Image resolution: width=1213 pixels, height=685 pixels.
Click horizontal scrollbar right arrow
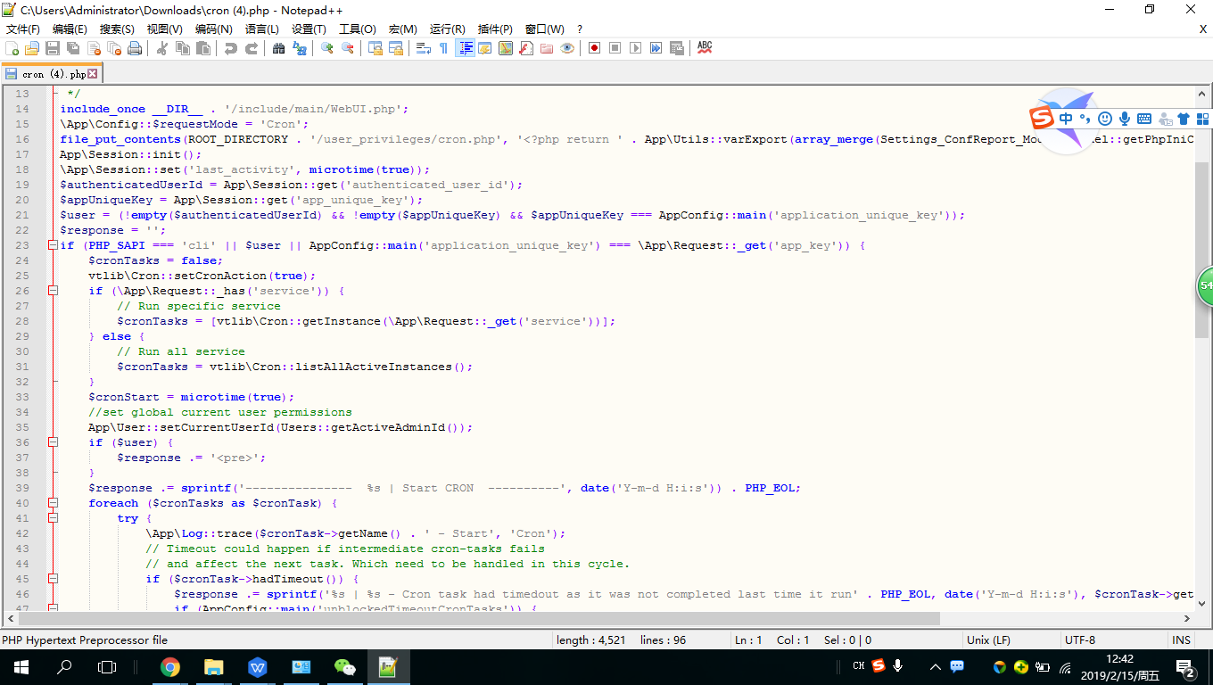pyautogui.click(x=1187, y=618)
